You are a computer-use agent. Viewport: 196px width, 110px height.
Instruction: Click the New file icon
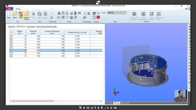coord(9,15)
